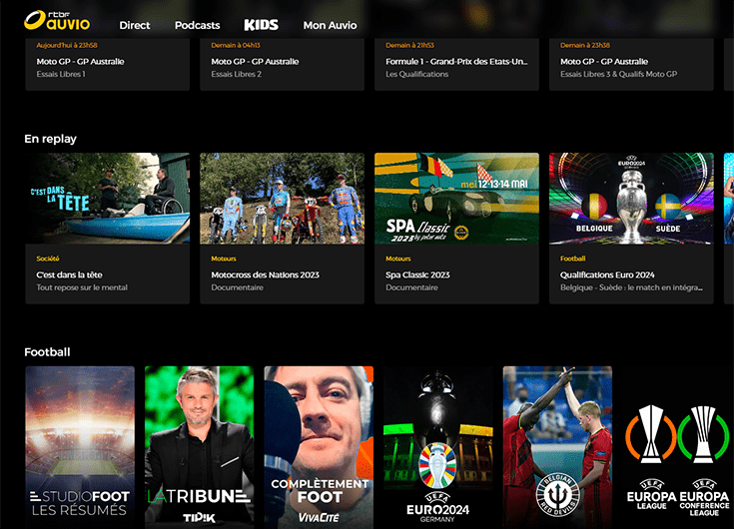The height and width of the screenshot is (529, 734).
Task: Open Spa Classic 2023 documentary thumbnail
Action: (457, 199)
